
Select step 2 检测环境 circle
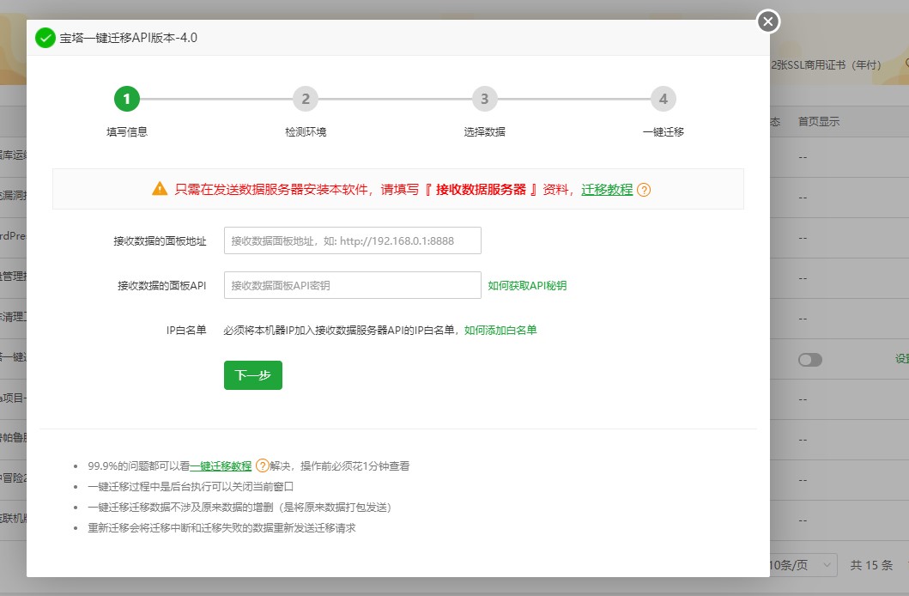pyautogui.click(x=306, y=99)
